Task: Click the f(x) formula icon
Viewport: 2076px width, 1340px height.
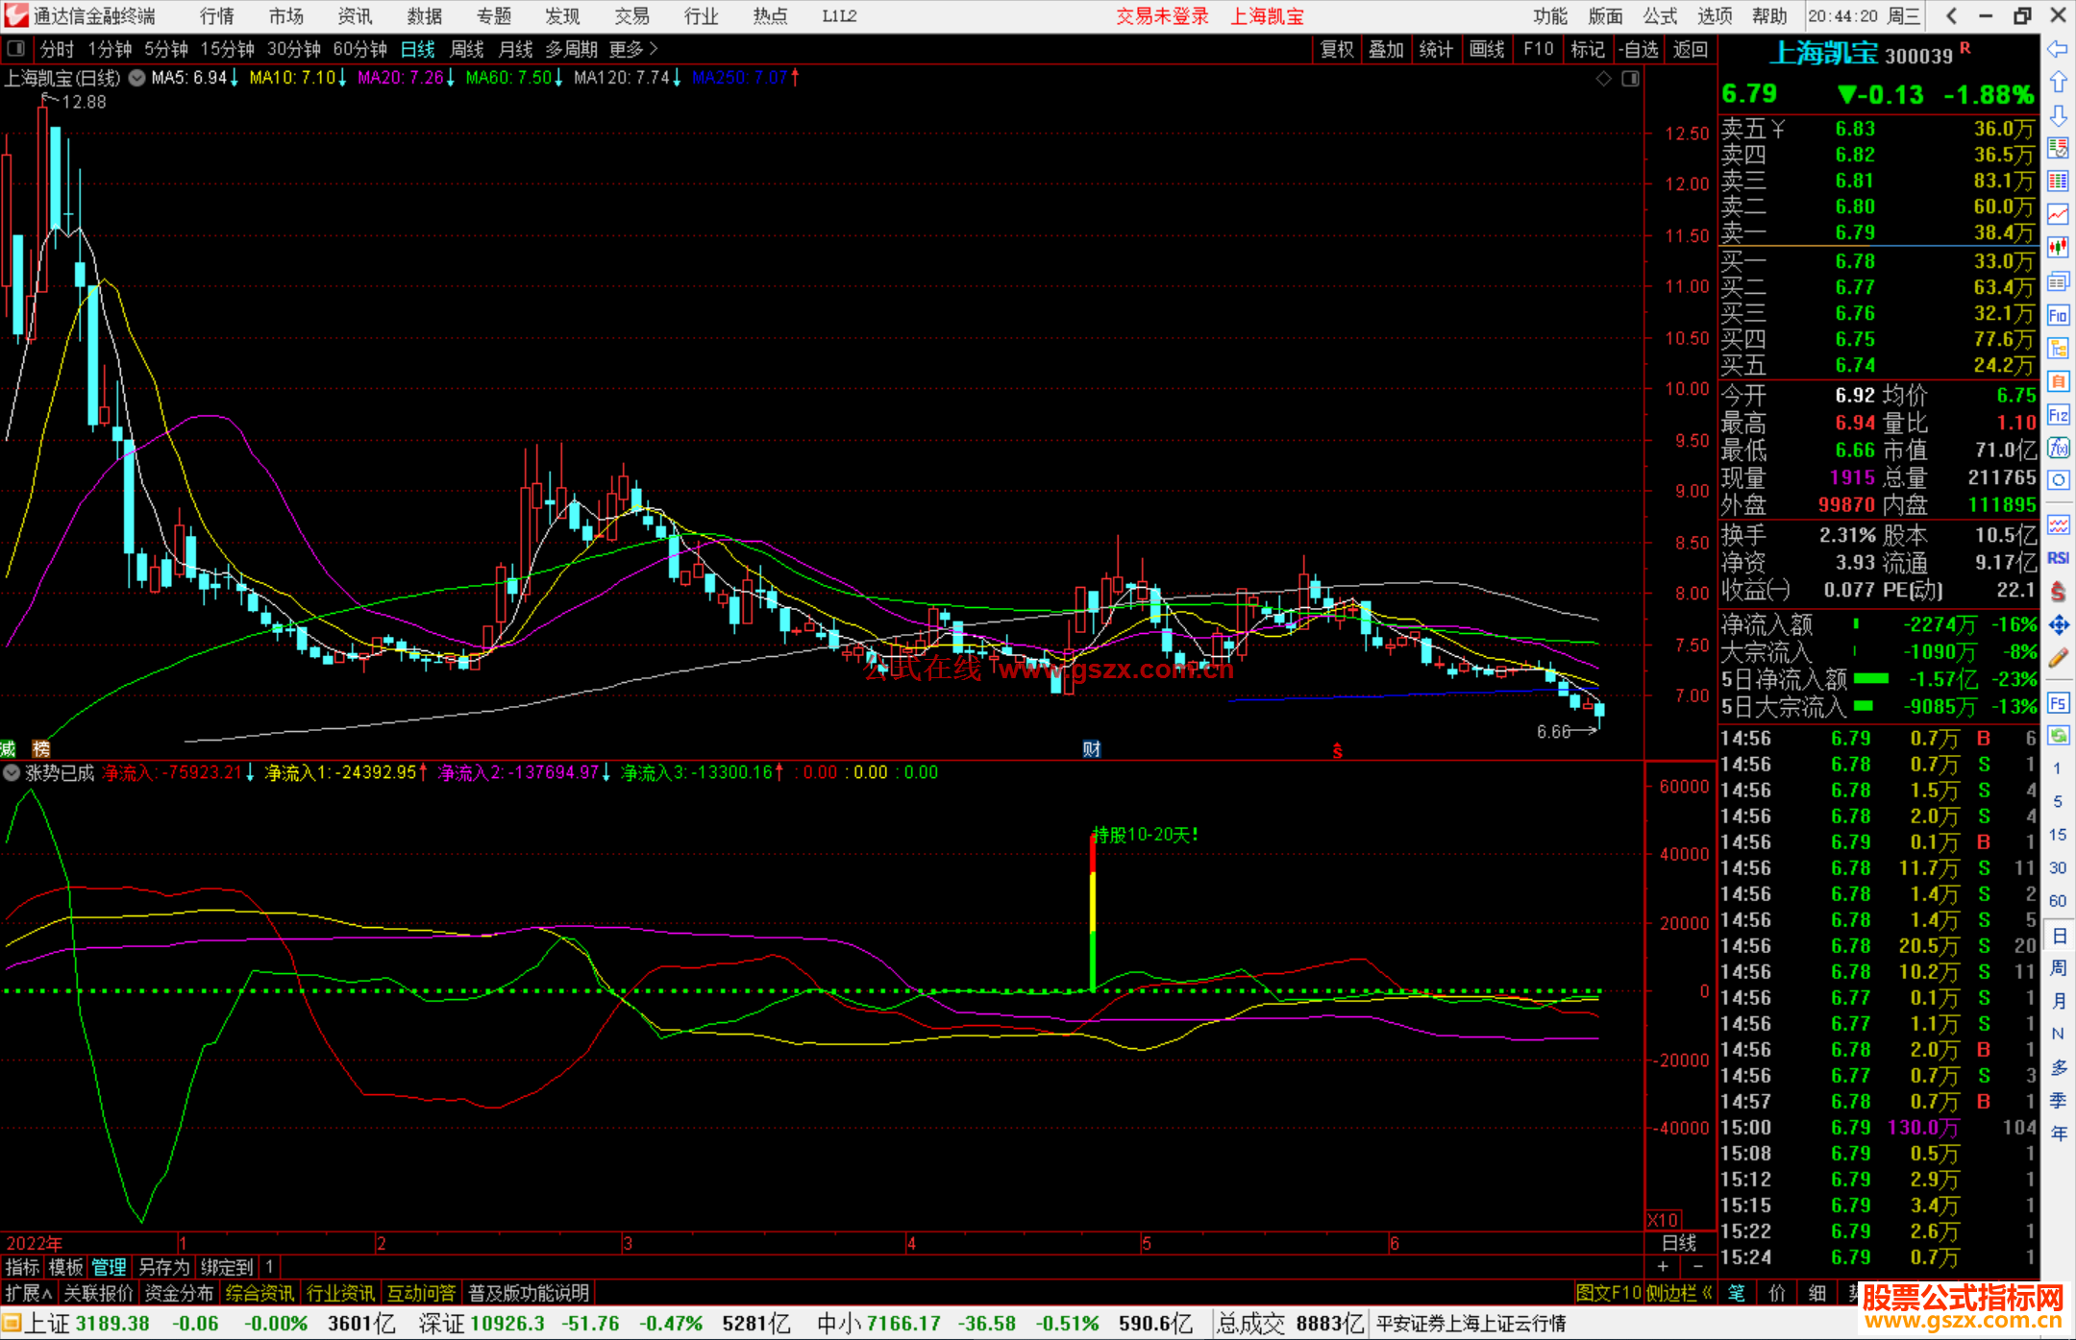Action: pyautogui.click(x=2058, y=449)
